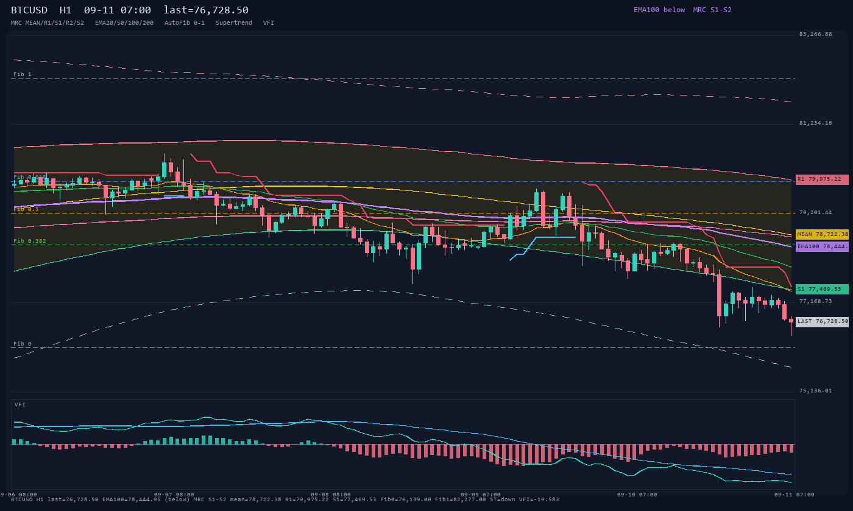Click the "MRC MEAN/R1/S1/R2/S2" indicator legend
Screen dimensions: 853x511
pyautogui.click(x=48, y=23)
